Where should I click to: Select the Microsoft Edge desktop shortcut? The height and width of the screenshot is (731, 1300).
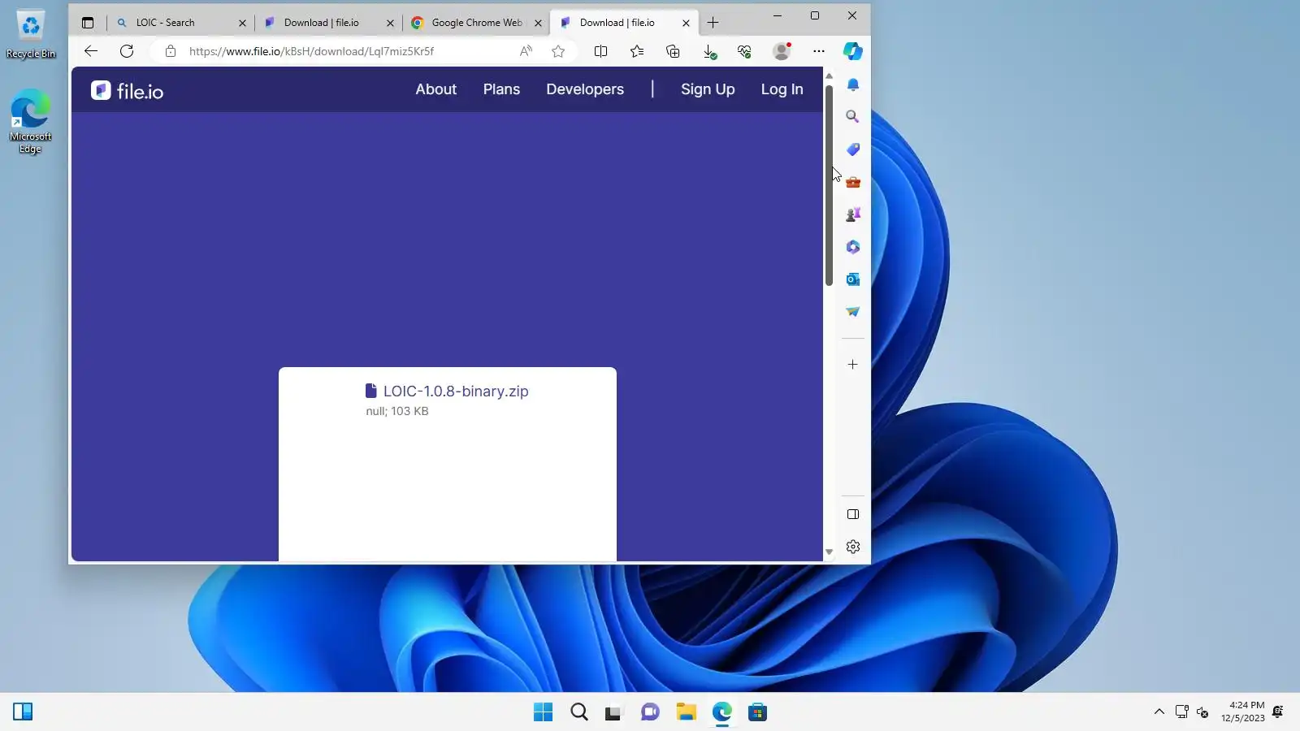click(x=31, y=121)
